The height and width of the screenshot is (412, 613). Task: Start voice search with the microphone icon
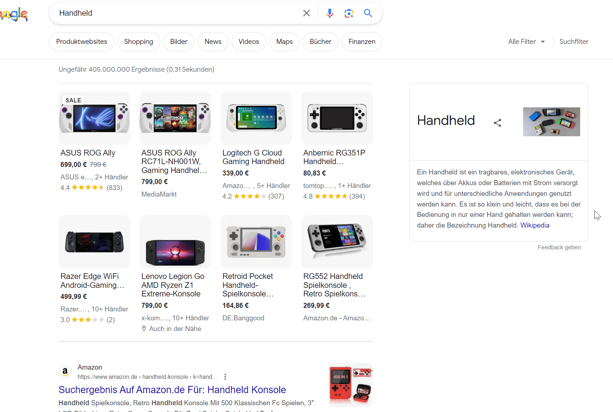click(x=330, y=13)
